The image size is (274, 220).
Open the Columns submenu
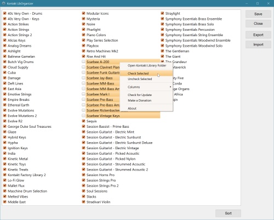click(x=146, y=87)
